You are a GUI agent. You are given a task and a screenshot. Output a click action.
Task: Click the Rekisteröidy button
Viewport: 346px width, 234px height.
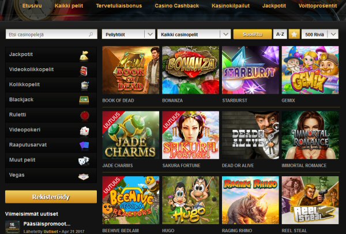[51, 197]
